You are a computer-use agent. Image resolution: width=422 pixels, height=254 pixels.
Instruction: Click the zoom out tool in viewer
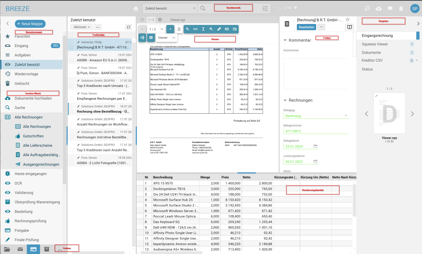187,29
